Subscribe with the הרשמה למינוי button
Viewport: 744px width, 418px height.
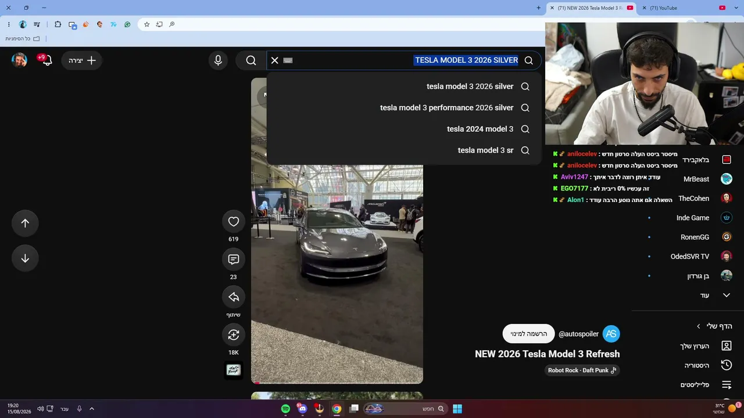coord(529,334)
